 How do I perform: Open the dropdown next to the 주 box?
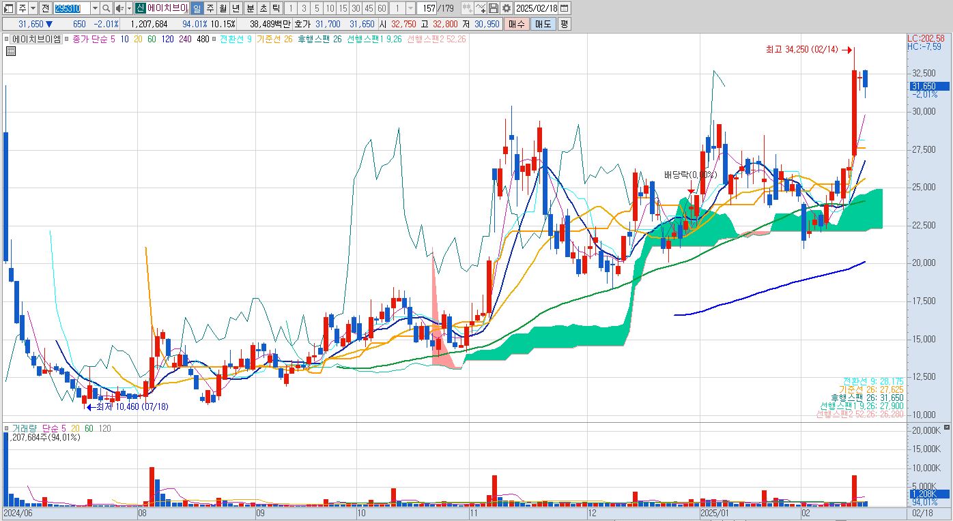33,8
